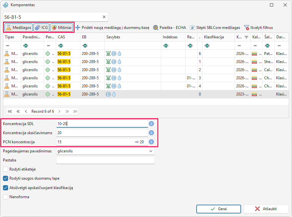Open the EB column filter operator
The width and height of the screenshot is (292, 217).
tap(85, 45)
